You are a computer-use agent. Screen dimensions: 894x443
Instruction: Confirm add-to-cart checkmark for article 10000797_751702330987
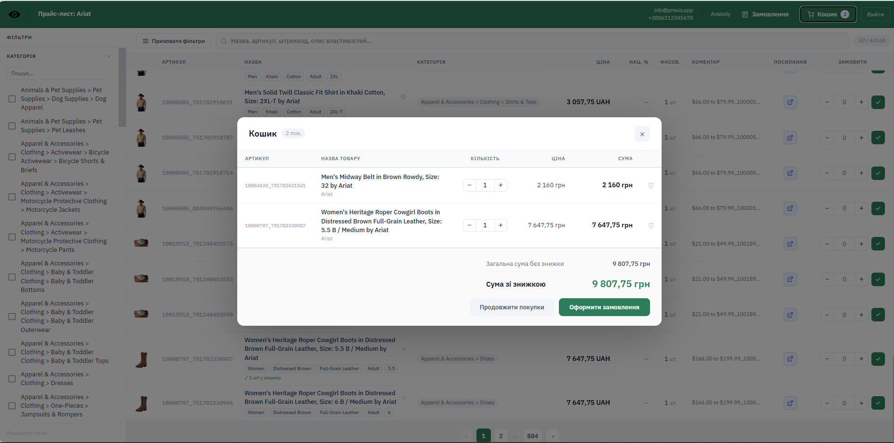[878, 359]
